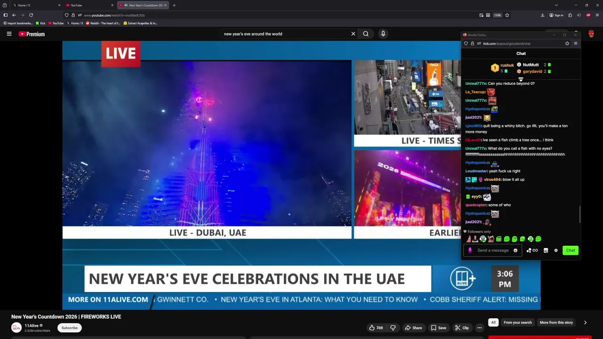
Task: Click the kick.com popout address bar
Action: pyautogui.click(x=516, y=43)
